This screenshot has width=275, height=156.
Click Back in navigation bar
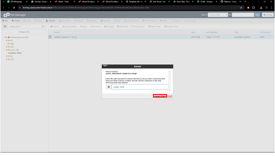(x=84, y=26)
